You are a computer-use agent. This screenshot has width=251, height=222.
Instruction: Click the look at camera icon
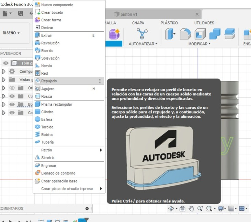(x=182, y=209)
